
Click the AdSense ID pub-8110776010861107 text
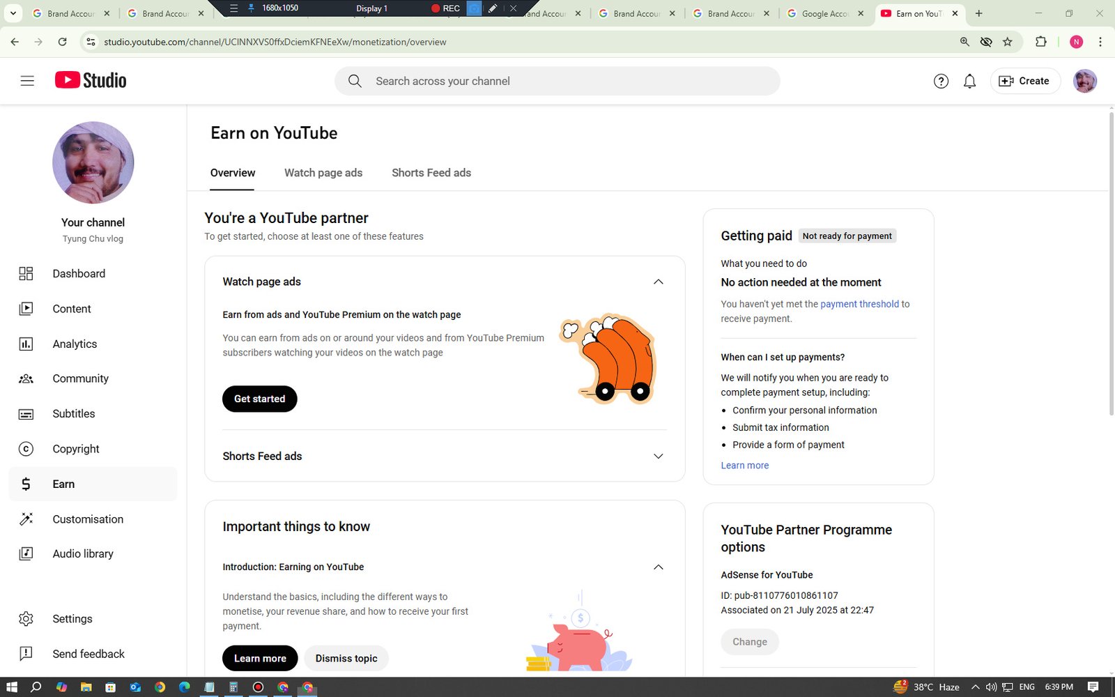tap(779, 595)
